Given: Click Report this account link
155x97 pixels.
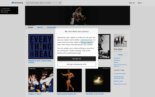Looking at the screenshot, I should click(x=120, y=84).
